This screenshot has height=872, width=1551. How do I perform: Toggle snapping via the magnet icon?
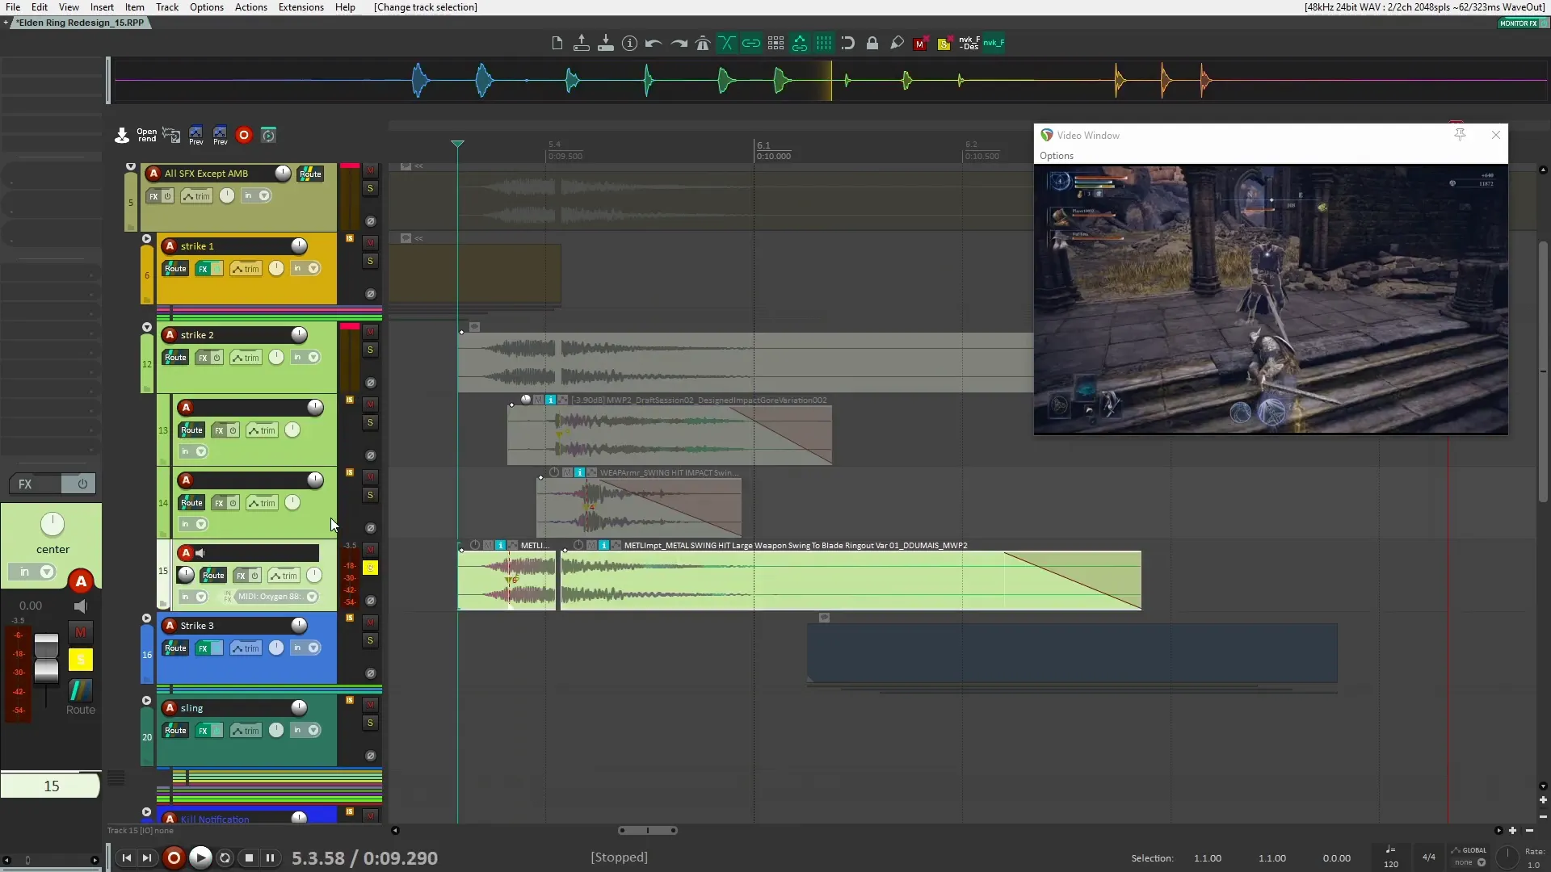pyautogui.click(x=847, y=43)
